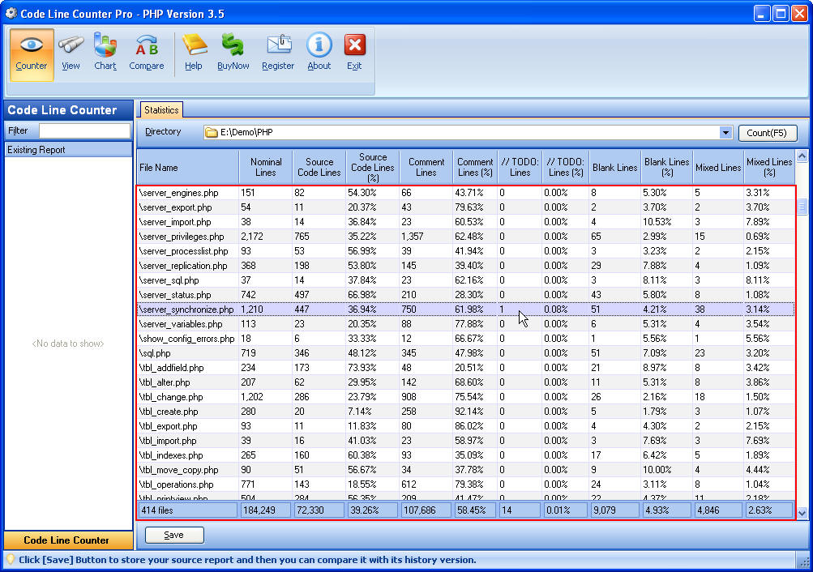
Task: Launch the Compare tool
Action: [147, 45]
